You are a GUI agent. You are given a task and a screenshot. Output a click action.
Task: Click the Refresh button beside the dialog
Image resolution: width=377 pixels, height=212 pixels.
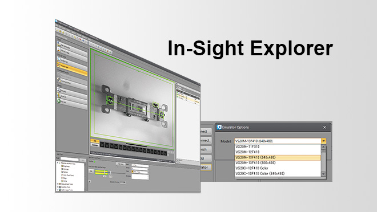[206, 149]
